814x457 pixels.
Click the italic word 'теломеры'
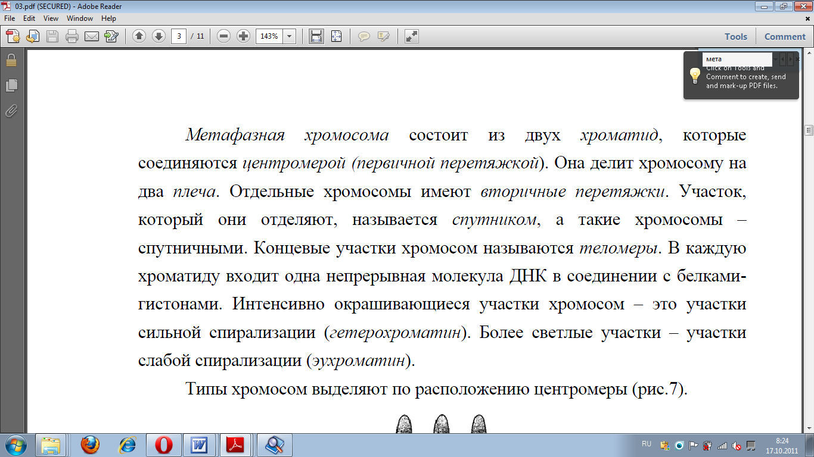pyautogui.click(x=619, y=249)
